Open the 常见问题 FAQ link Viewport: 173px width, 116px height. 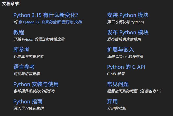pos(118,84)
